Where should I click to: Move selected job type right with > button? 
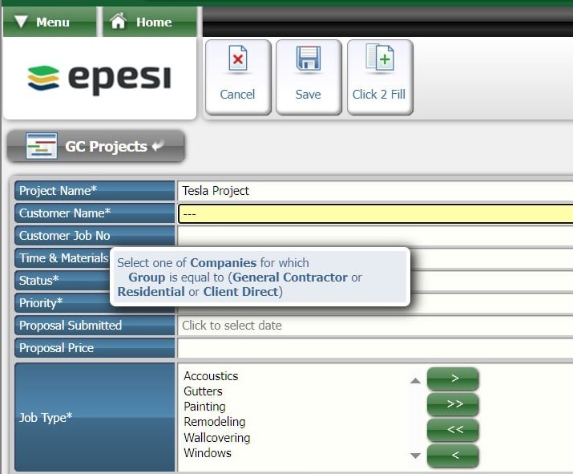453,378
